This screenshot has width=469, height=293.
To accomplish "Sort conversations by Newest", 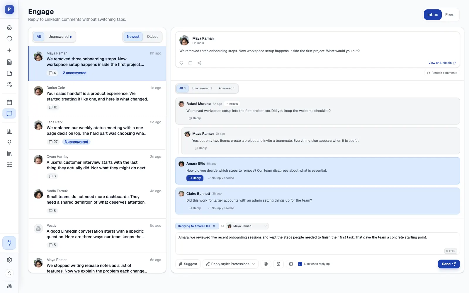I will pos(133,37).
